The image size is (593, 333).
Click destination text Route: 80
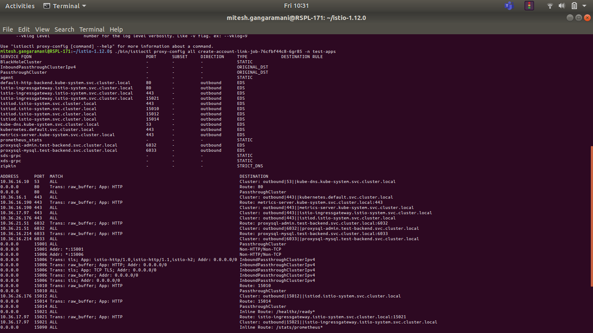[251, 187]
